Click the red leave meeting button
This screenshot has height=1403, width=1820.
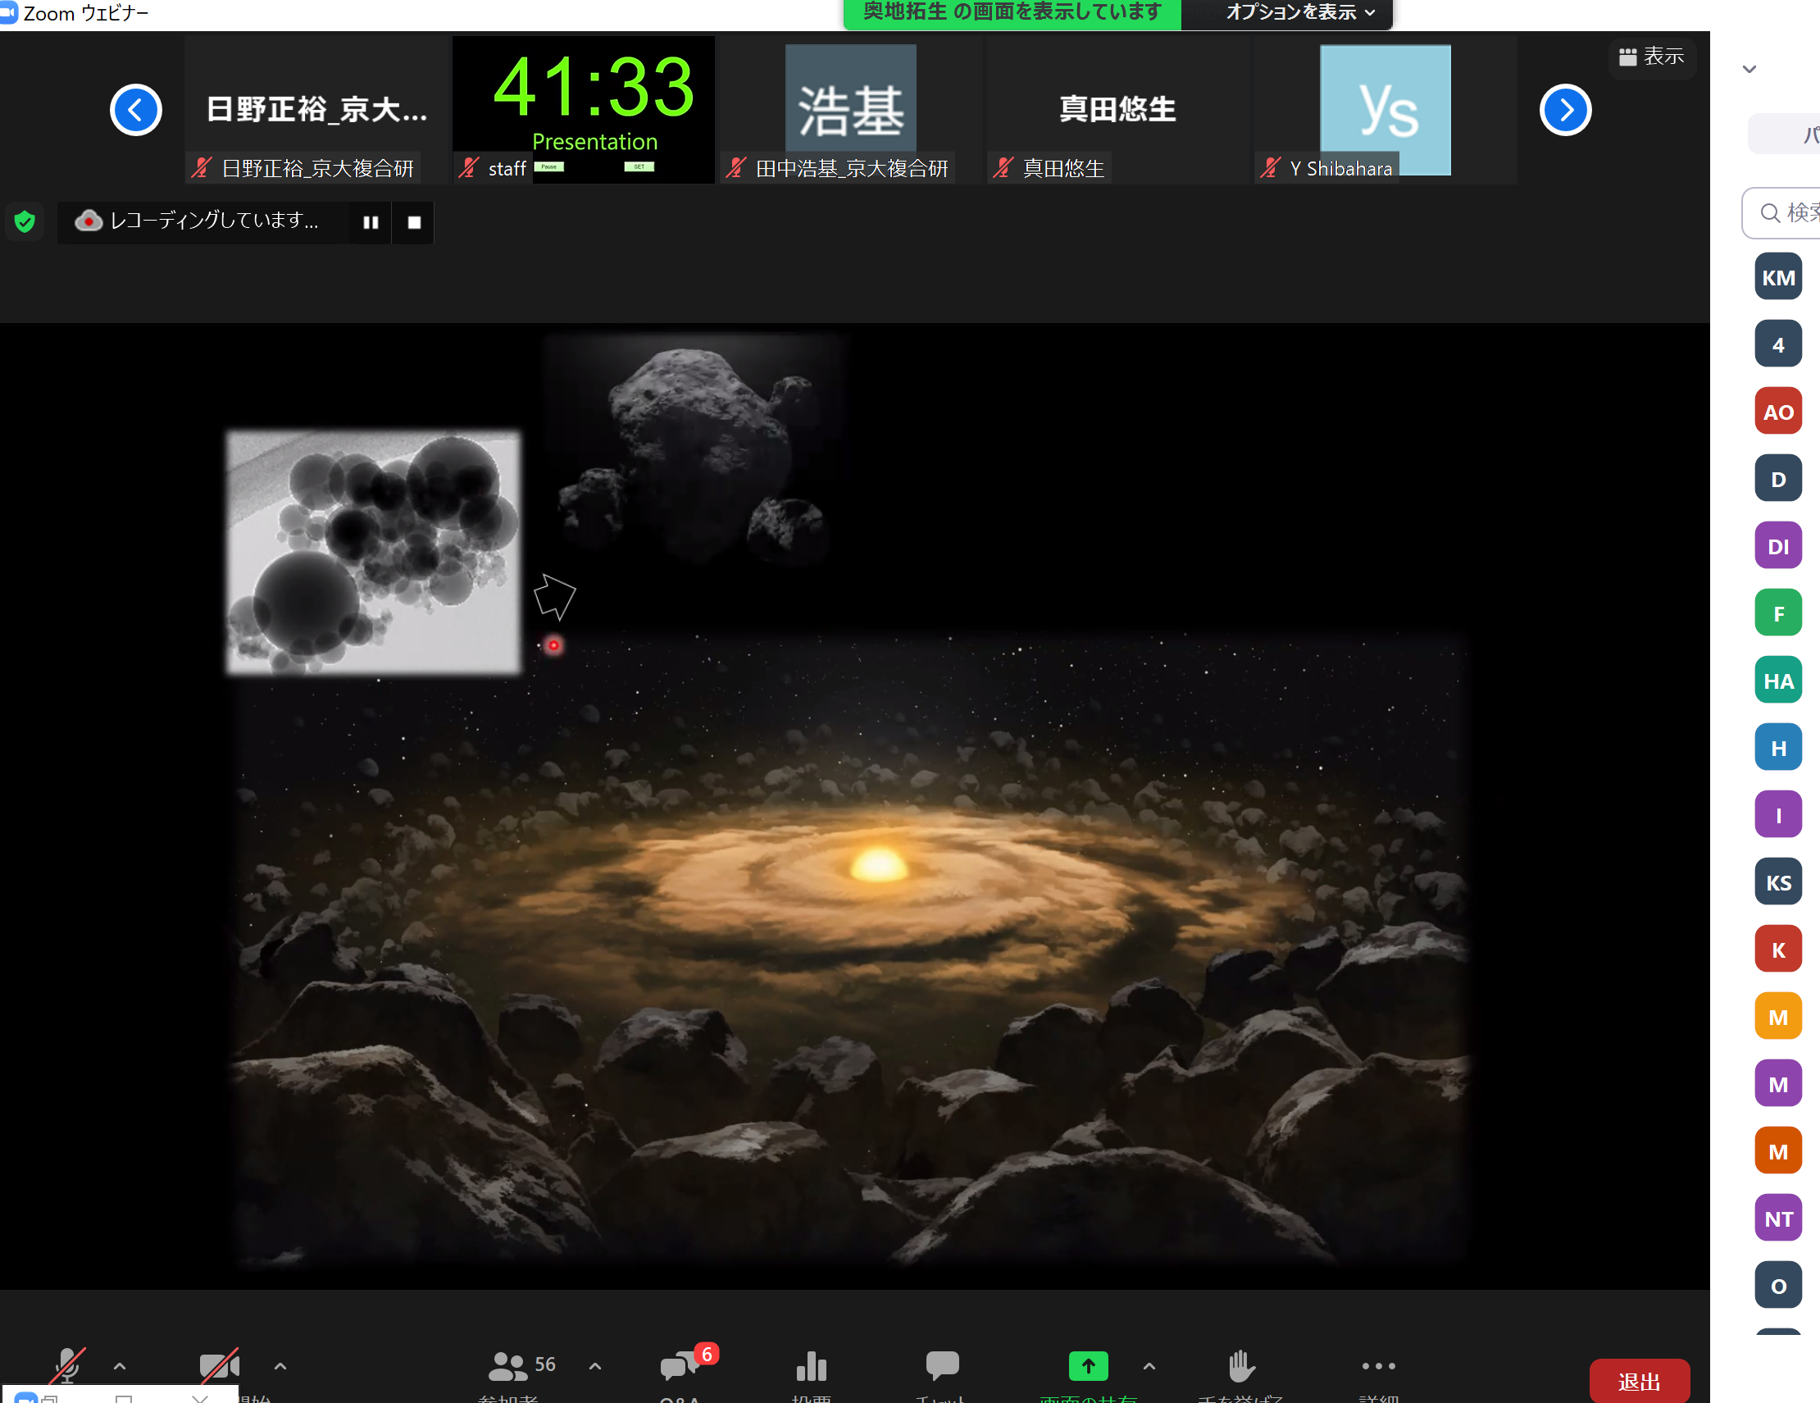[1638, 1381]
